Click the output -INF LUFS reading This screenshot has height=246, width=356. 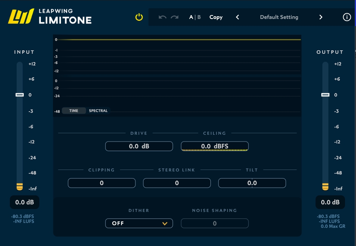pos(329,221)
